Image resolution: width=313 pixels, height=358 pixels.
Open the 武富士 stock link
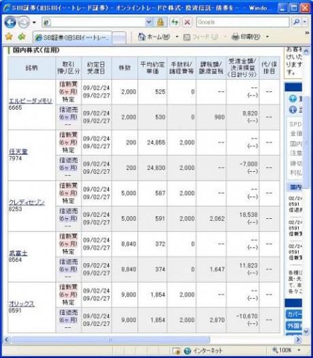tap(18, 253)
